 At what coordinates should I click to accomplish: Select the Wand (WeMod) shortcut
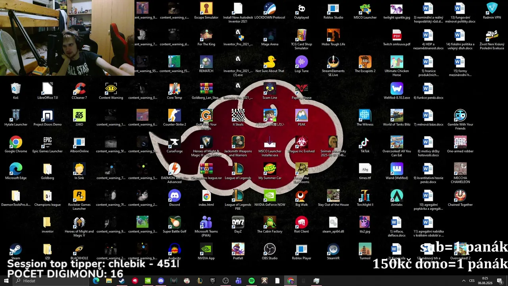click(x=396, y=172)
